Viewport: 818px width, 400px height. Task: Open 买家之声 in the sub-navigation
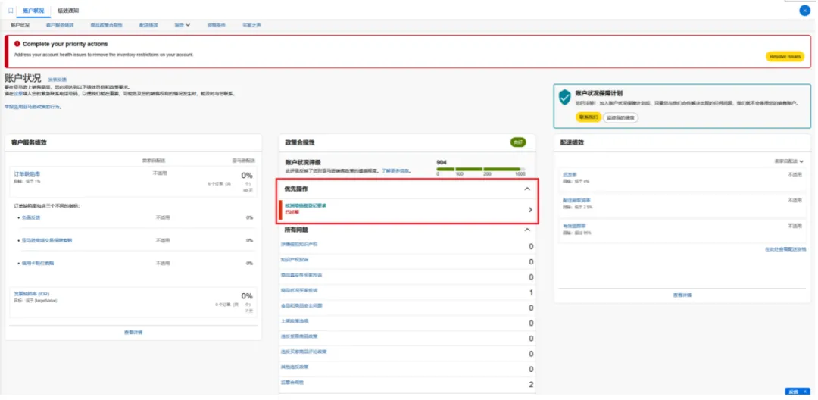tap(251, 25)
